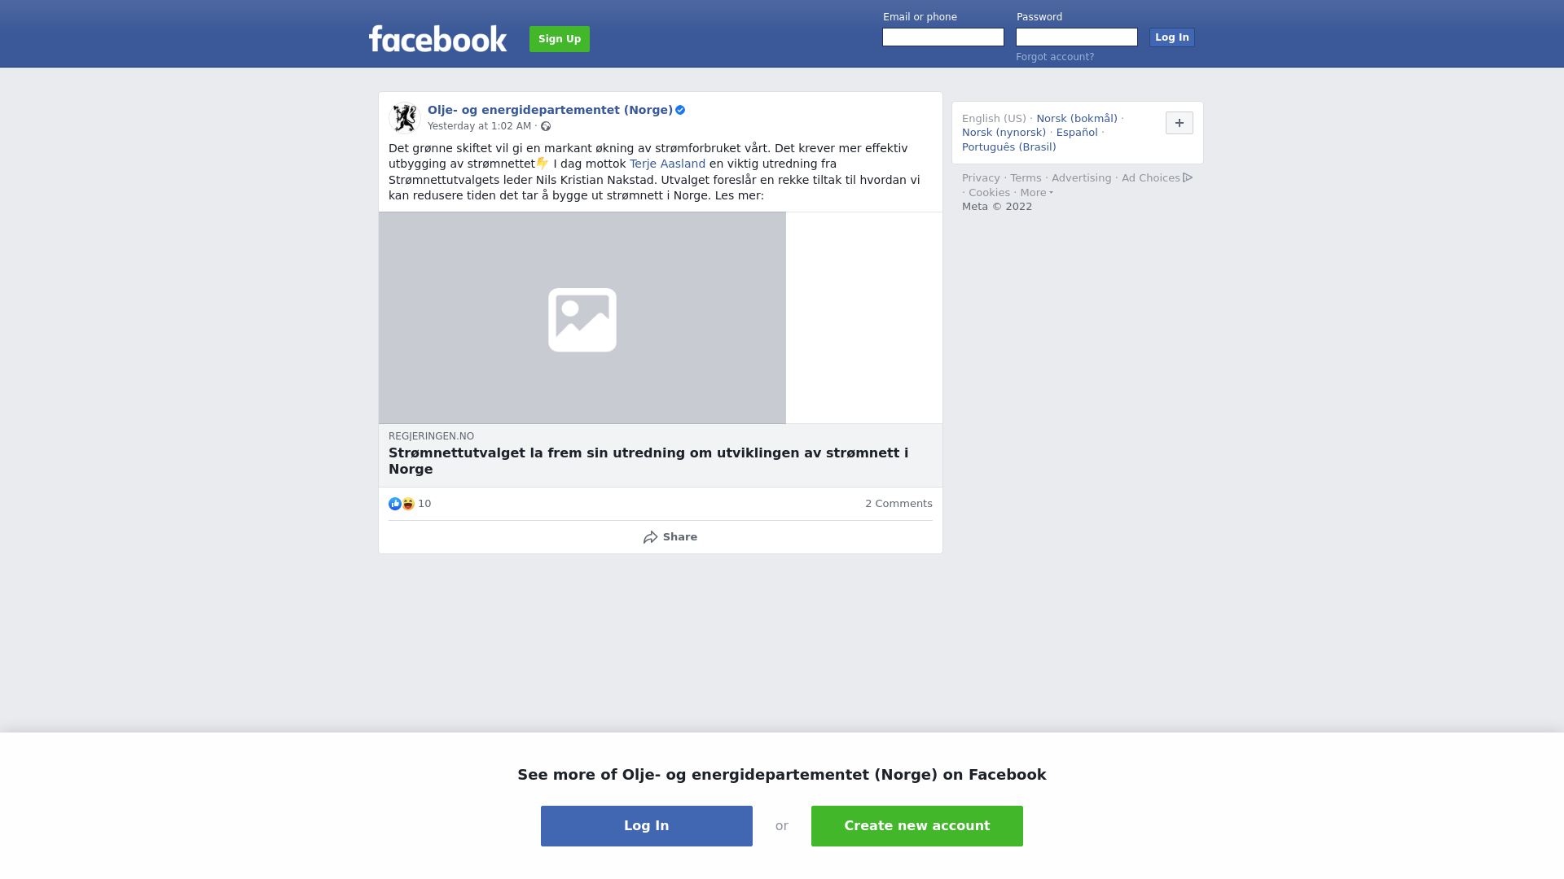Open Terje Aasland's tagged profile link
This screenshot has height=879, width=1564.
click(x=667, y=164)
